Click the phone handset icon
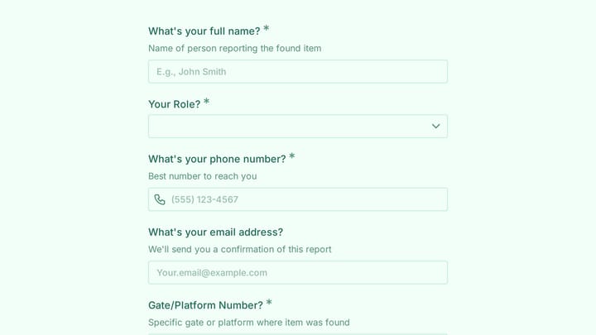The height and width of the screenshot is (335, 596). coord(160,199)
